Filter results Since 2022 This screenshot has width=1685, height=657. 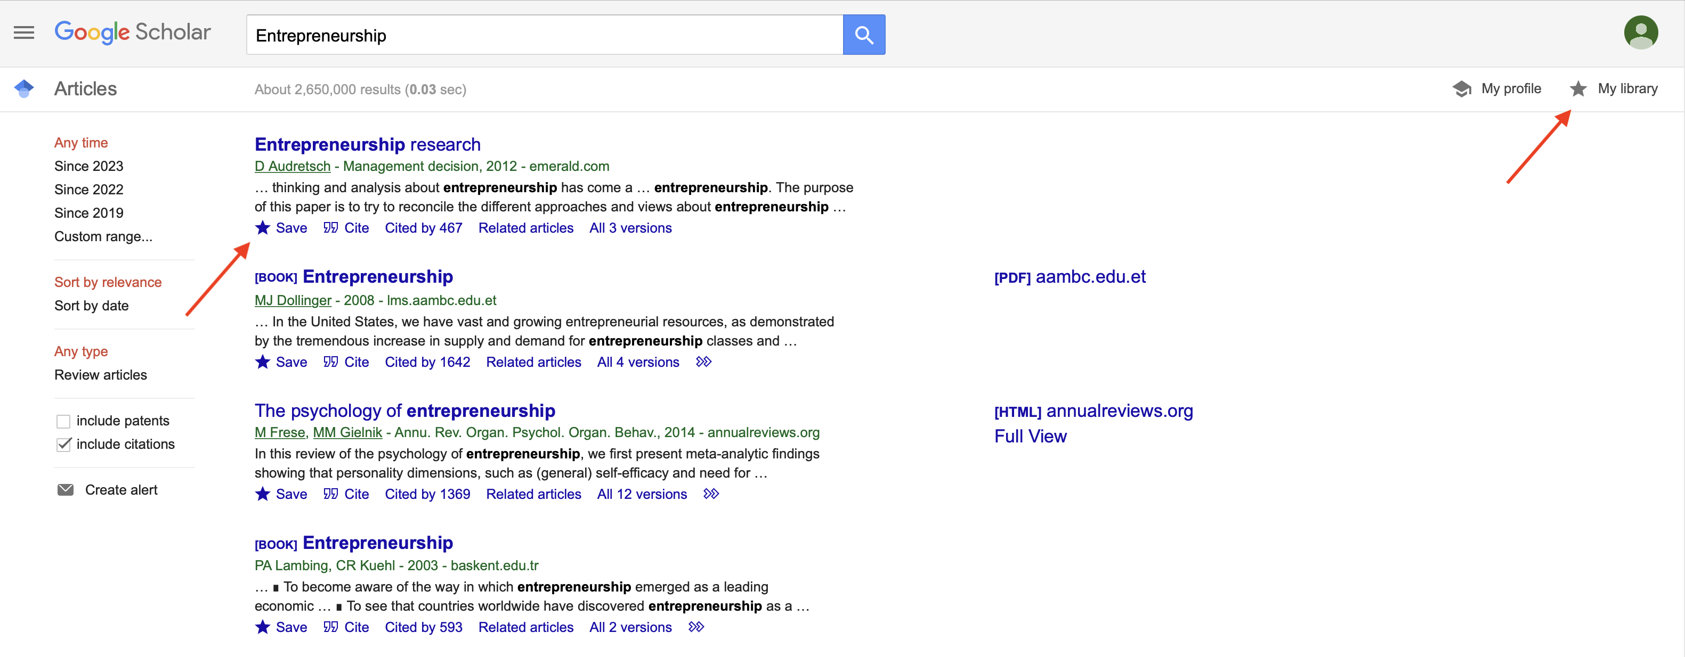point(88,190)
